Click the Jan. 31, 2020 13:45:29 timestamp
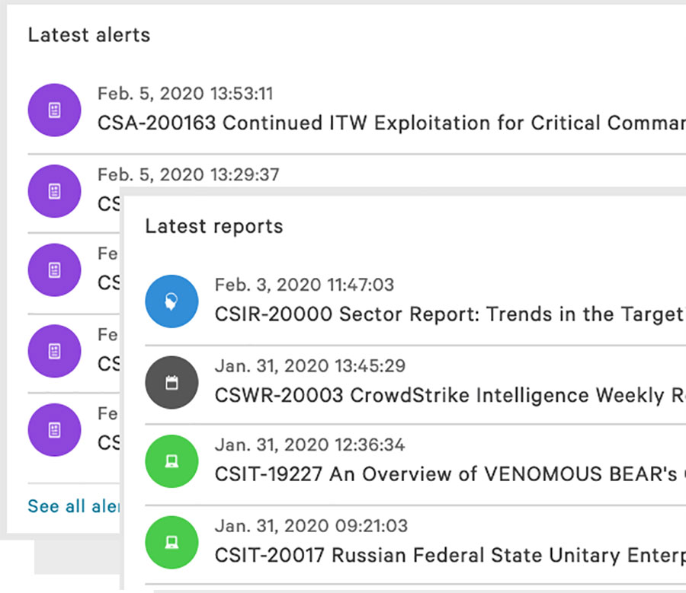This screenshot has width=686, height=593. [x=309, y=366]
